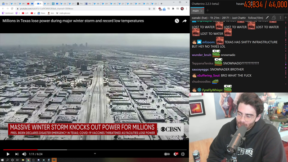Click username chudnoodles in chat
The width and height of the screenshot is (288, 162).
(202, 81)
